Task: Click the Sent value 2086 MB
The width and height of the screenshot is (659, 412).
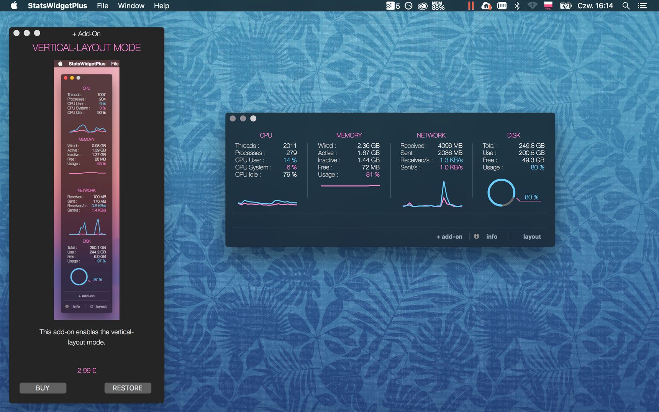Action: (x=450, y=153)
